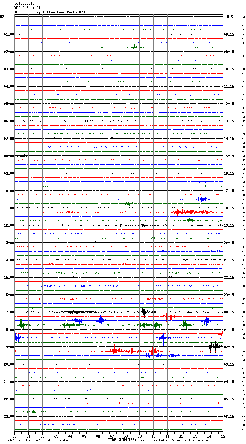This screenshot has width=246, height=444.
Task: Click the black spike on the 12:00 trace
Action: [x=120, y=225]
